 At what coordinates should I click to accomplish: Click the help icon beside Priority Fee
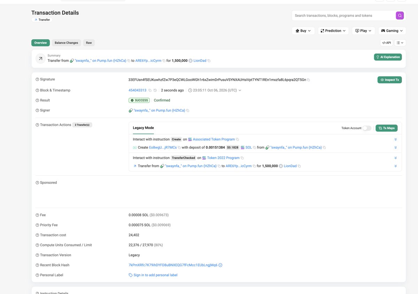(x=37, y=225)
